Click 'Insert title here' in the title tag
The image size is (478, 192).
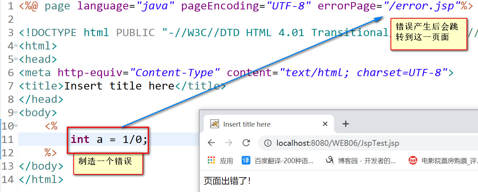point(119,86)
